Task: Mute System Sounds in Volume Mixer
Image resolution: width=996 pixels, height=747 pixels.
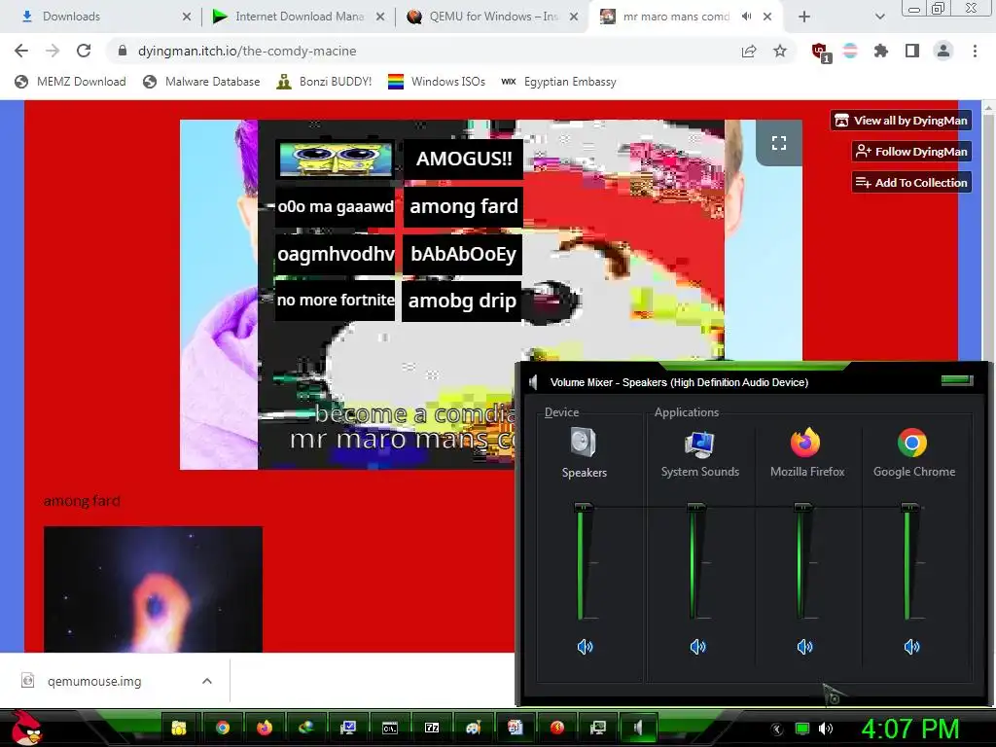Action: [x=697, y=647]
